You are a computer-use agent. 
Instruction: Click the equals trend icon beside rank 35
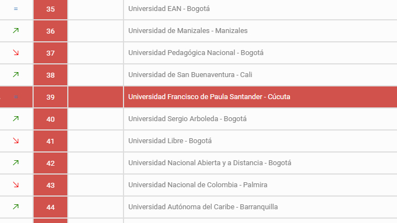pyautogui.click(x=15, y=9)
